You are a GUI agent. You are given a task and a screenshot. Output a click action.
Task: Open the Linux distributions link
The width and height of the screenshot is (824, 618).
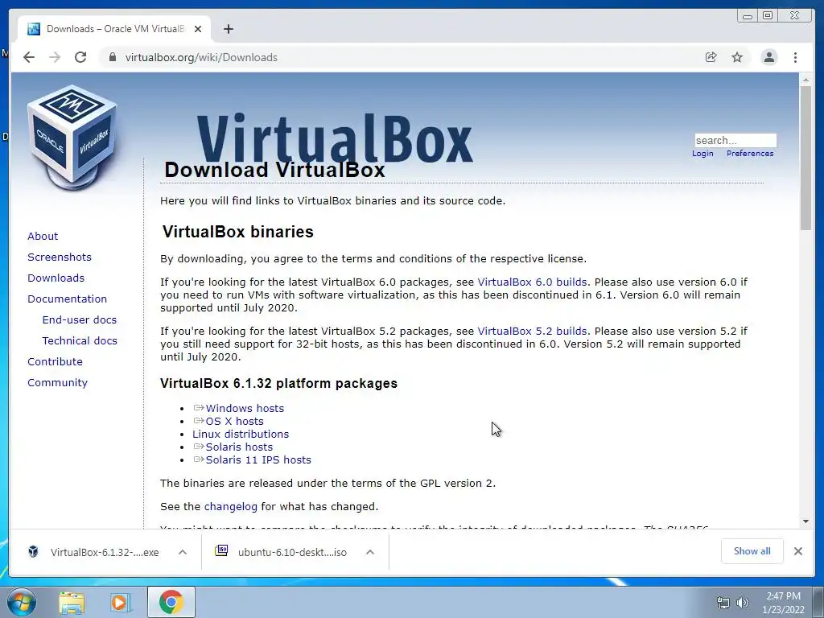pyautogui.click(x=241, y=434)
